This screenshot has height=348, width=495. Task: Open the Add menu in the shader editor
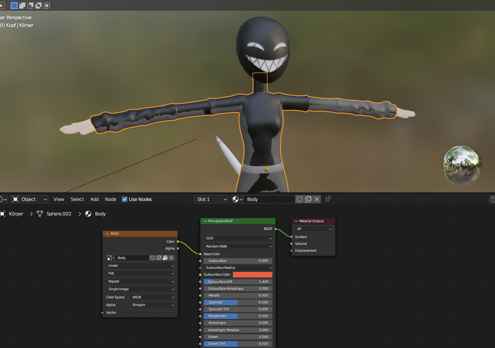[94, 199]
